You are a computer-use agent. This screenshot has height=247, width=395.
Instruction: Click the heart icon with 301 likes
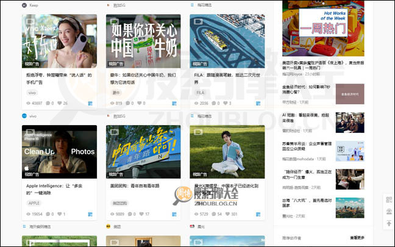pyautogui.click(x=227, y=214)
